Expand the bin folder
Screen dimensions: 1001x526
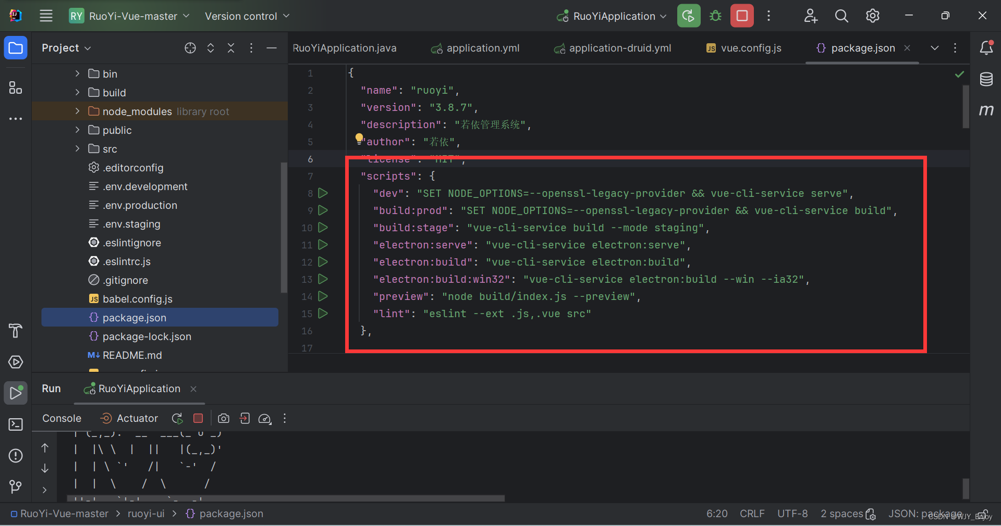pyautogui.click(x=77, y=73)
